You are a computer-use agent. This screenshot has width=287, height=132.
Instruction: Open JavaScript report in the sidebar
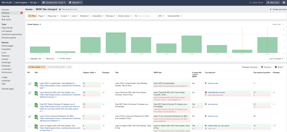pyautogui.click(x=6, y=81)
